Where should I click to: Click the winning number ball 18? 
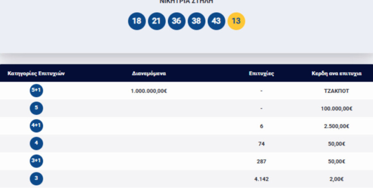pos(136,21)
